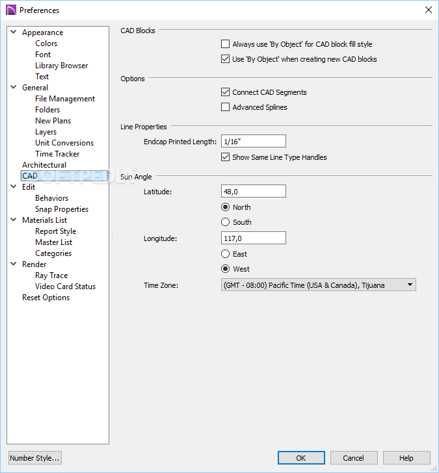Image resolution: width=439 pixels, height=473 pixels.
Task: Open Architectural preferences
Action: tap(44, 165)
